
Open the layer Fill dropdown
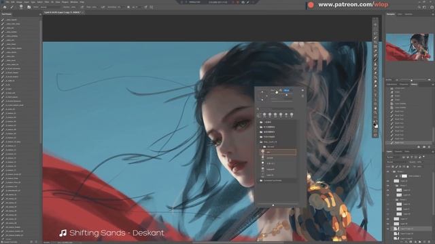420,167
